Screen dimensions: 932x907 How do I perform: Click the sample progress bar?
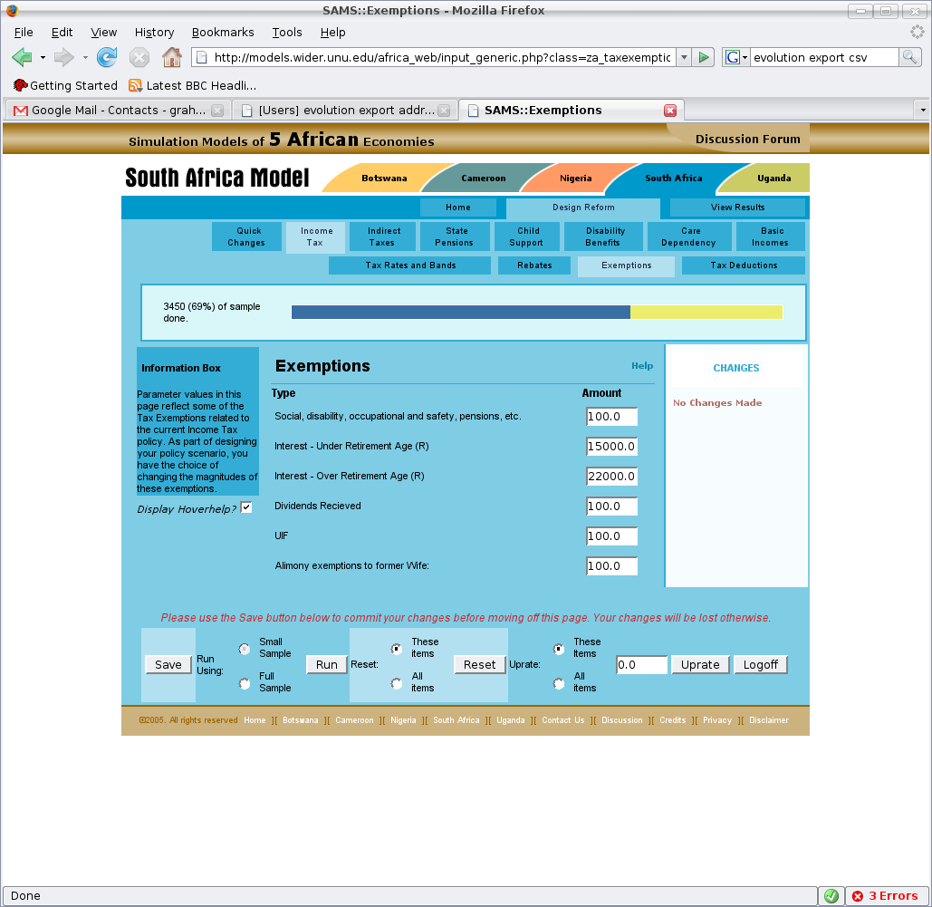click(x=536, y=313)
